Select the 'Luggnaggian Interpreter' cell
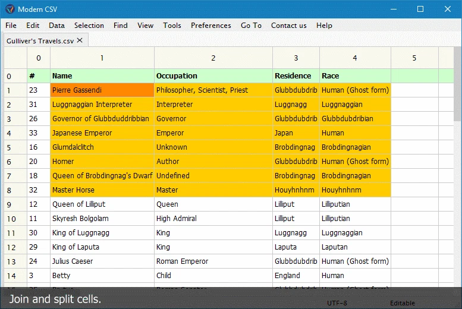Image resolution: width=462 pixels, height=309 pixels. [x=102, y=105]
